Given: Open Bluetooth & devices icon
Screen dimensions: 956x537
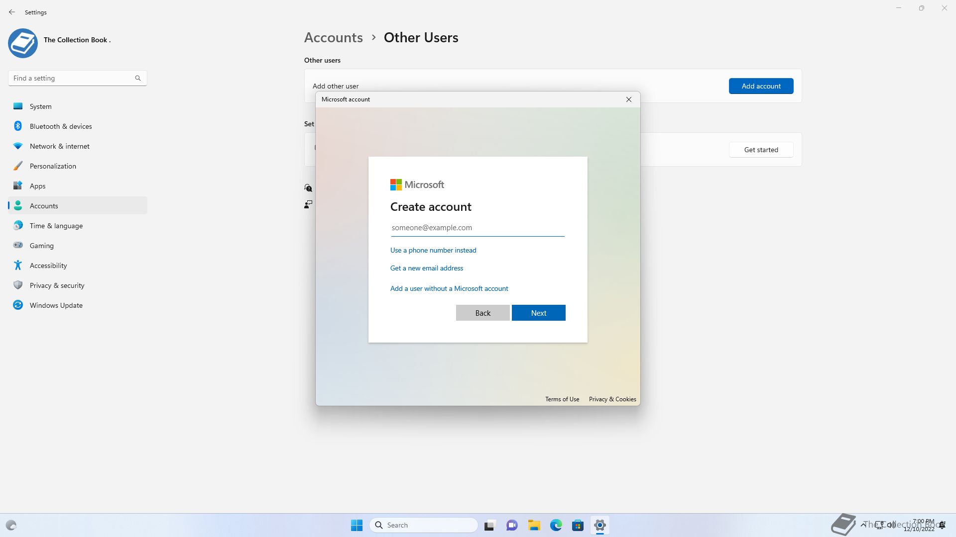Looking at the screenshot, I should pos(18,126).
